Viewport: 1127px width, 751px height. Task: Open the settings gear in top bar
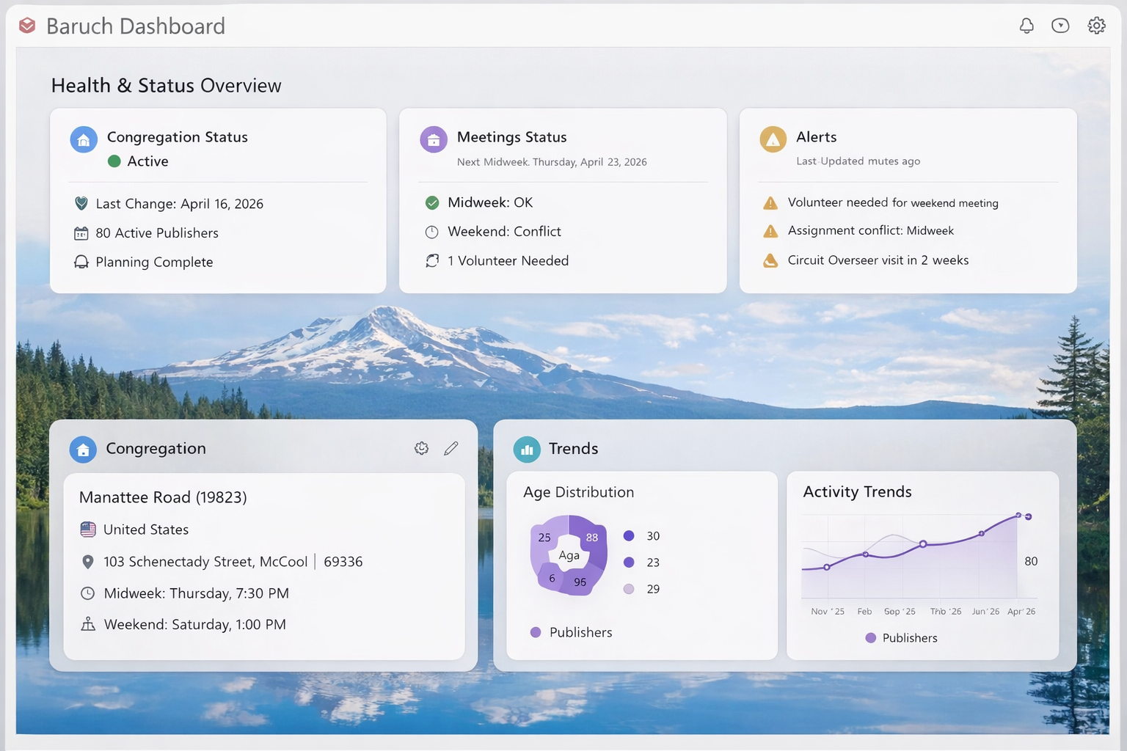pos(1096,26)
